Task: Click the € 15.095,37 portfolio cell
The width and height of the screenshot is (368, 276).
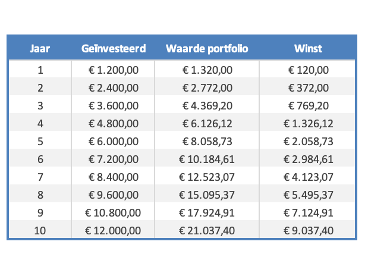Action: point(207,195)
